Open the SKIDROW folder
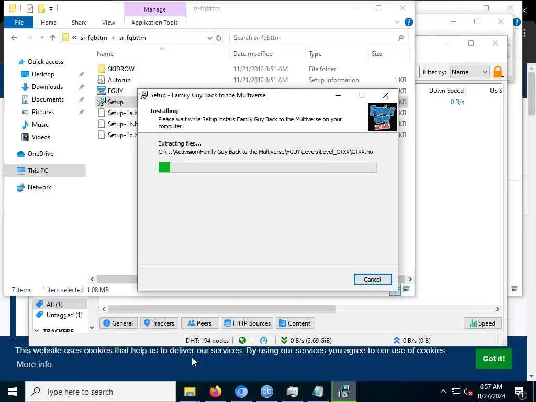Image resolution: width=536 pixels, height=402 pixels. pos(121,69)
